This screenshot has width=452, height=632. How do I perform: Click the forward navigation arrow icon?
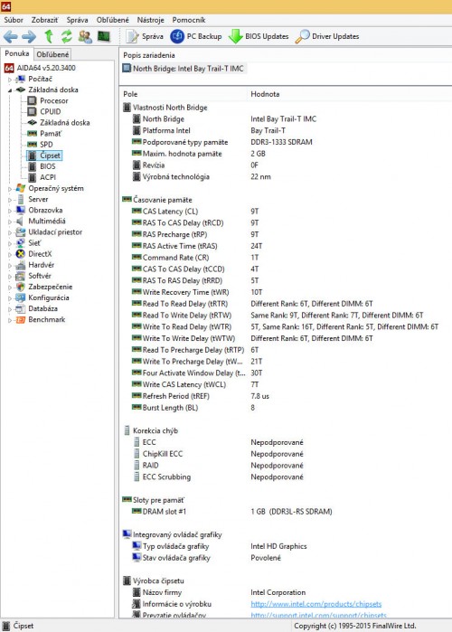(29, 37)
